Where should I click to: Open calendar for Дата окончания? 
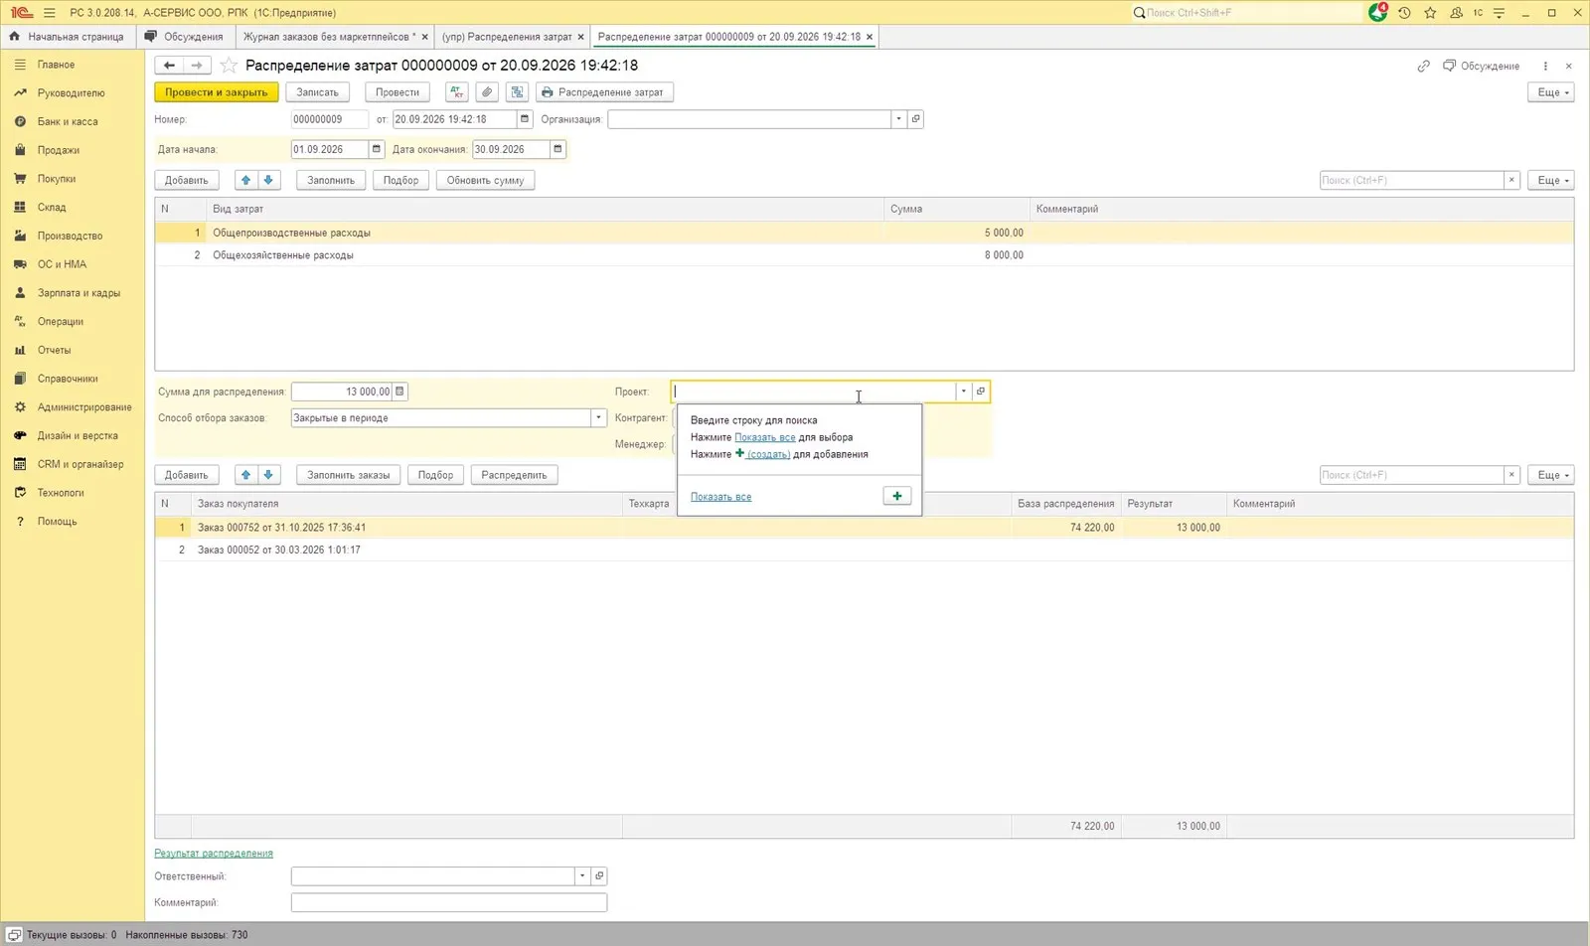point(558,149)
